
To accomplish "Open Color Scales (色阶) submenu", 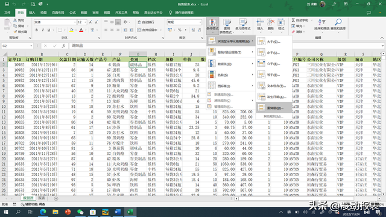I will (230, 75).
